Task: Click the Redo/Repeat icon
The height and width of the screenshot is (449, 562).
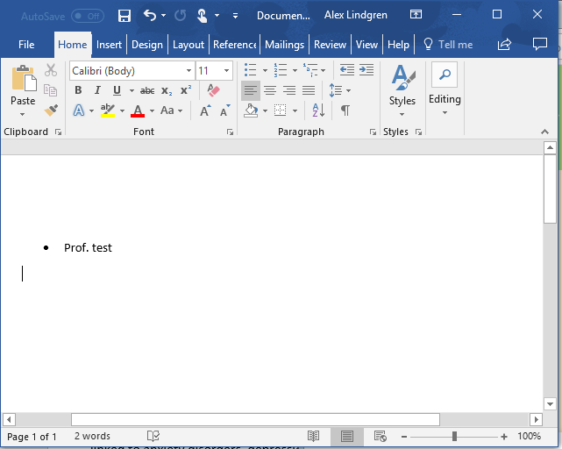Action: 180,16
